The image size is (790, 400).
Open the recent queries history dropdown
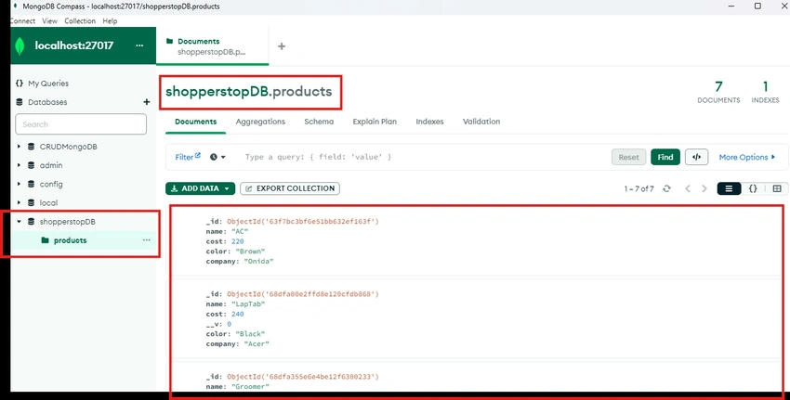coord(217,157)
